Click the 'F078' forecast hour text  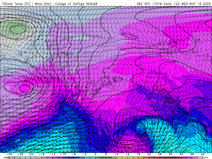click(x=158, y=4)
